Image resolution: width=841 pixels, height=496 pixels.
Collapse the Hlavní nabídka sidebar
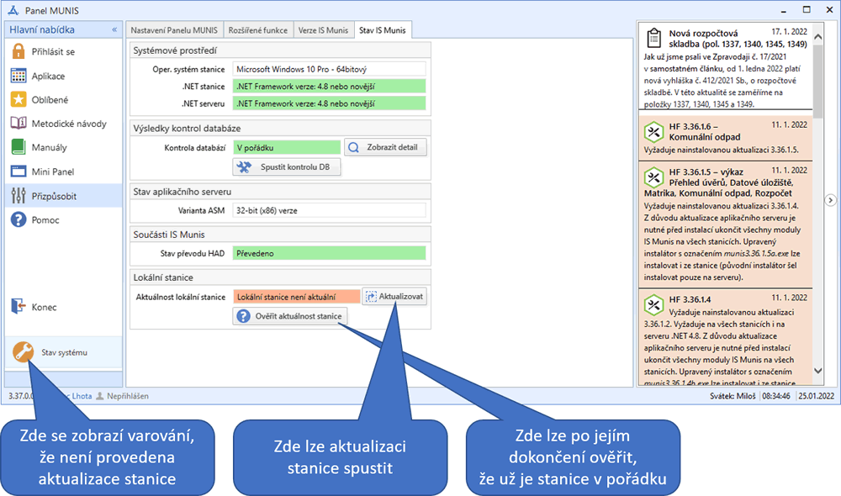[114, 29]
